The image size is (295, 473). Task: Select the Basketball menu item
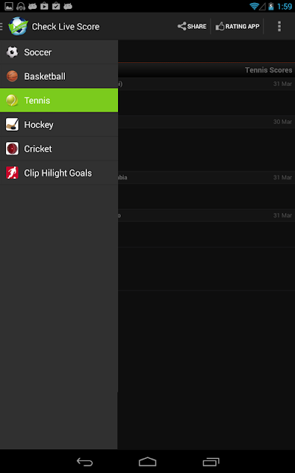59,76
